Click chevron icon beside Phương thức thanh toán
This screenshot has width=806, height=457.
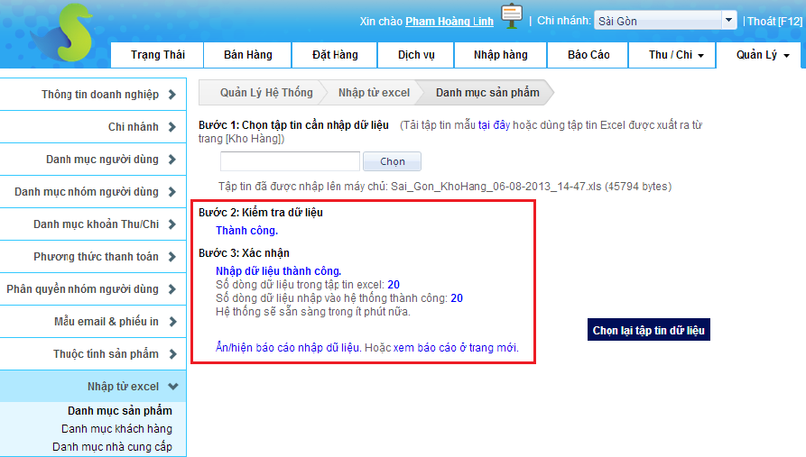pyautogui.click(x=172, y=257)
